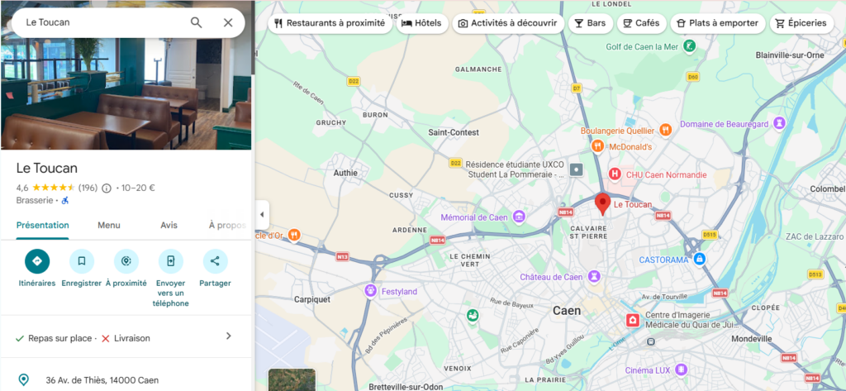Collapse the side panel arrow
The image size is (846, 391).
[262, 214]
